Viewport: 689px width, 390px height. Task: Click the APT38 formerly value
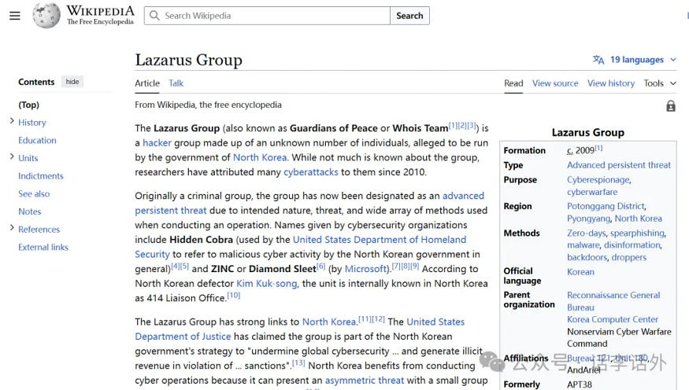pos(579,384)
